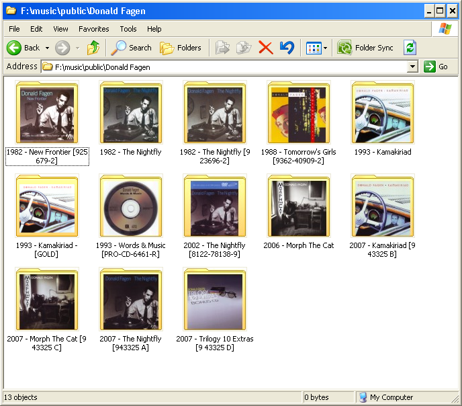Select 2007 - The Nightfly [943325 A] thumbnail

pos(131,299)
